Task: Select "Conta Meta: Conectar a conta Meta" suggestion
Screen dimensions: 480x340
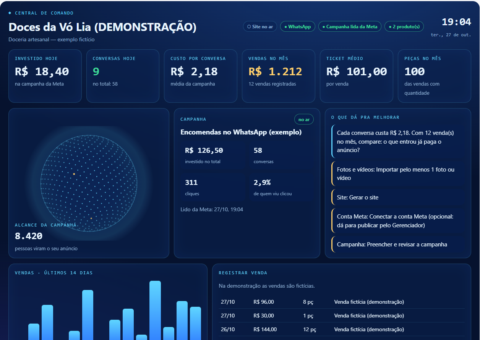Action: [x=398, y=221]
